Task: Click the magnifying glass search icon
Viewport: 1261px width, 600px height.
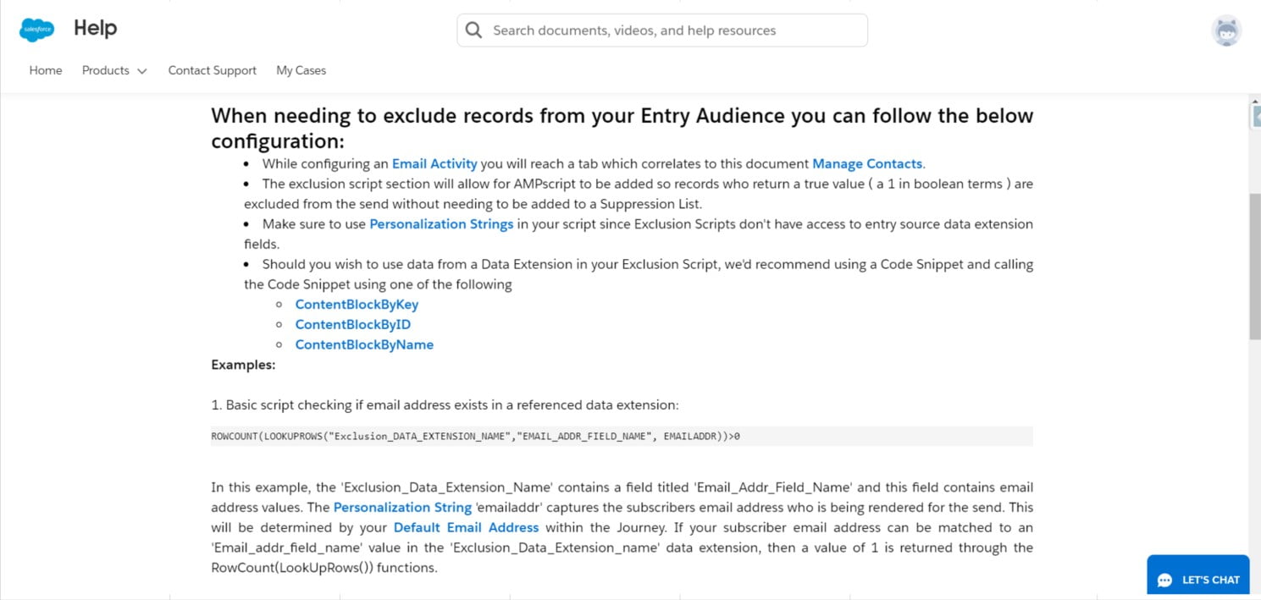Action: pos(475,30)
